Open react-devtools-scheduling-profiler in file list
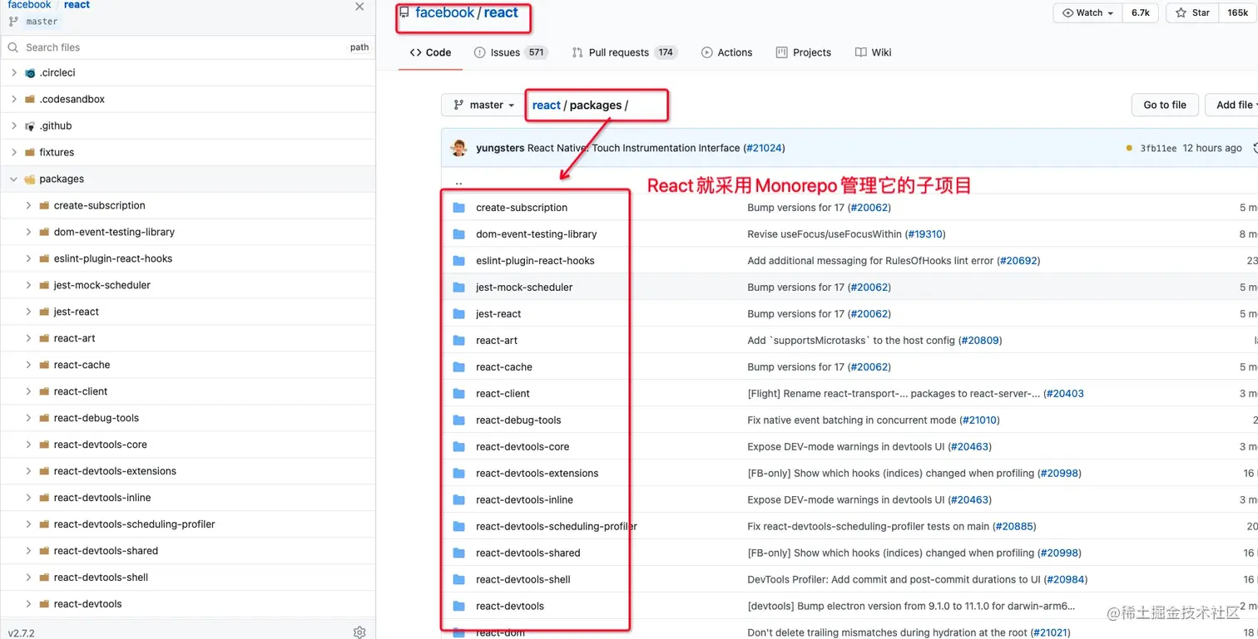 [557, 526]
